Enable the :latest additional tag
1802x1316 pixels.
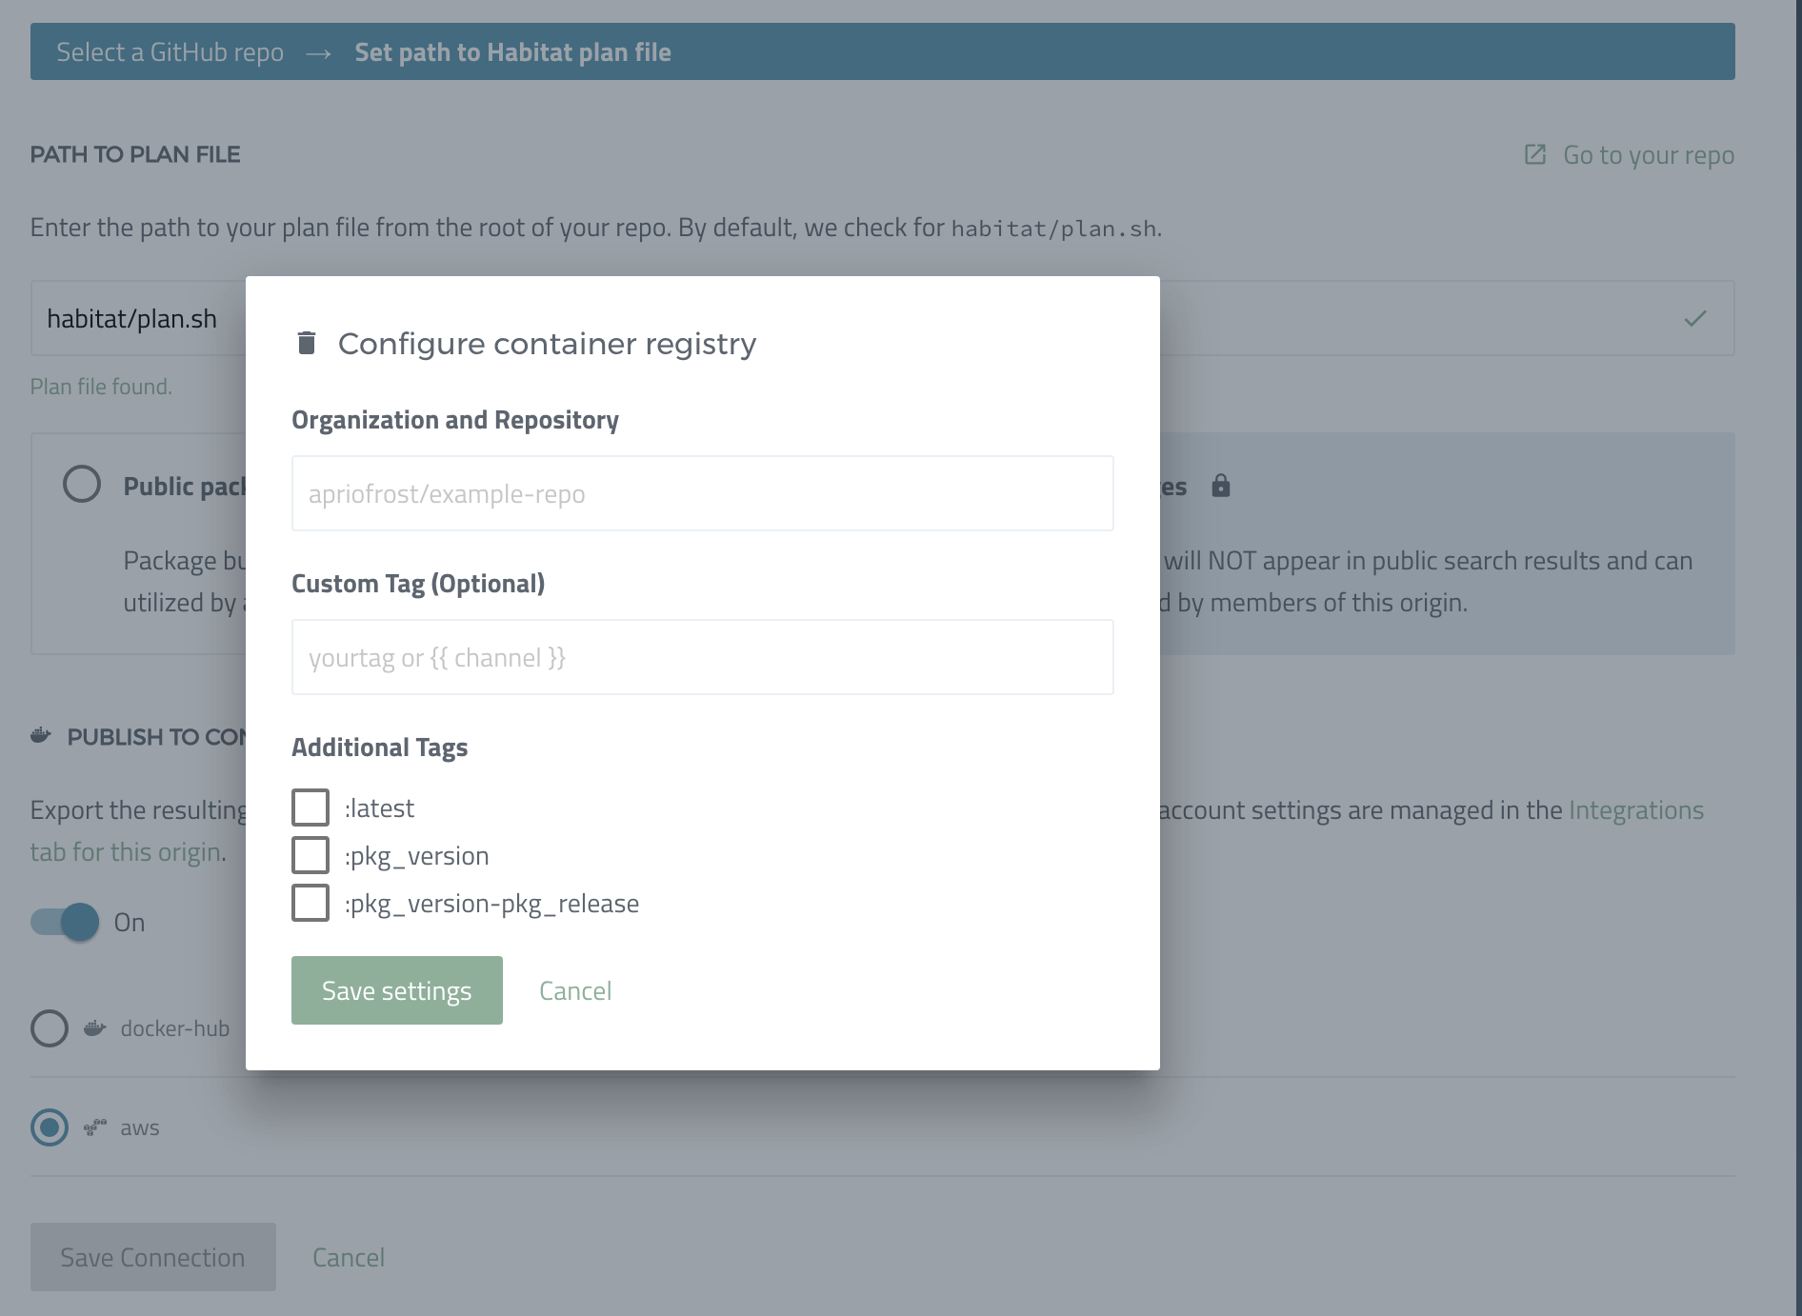(x=310, y=807)
